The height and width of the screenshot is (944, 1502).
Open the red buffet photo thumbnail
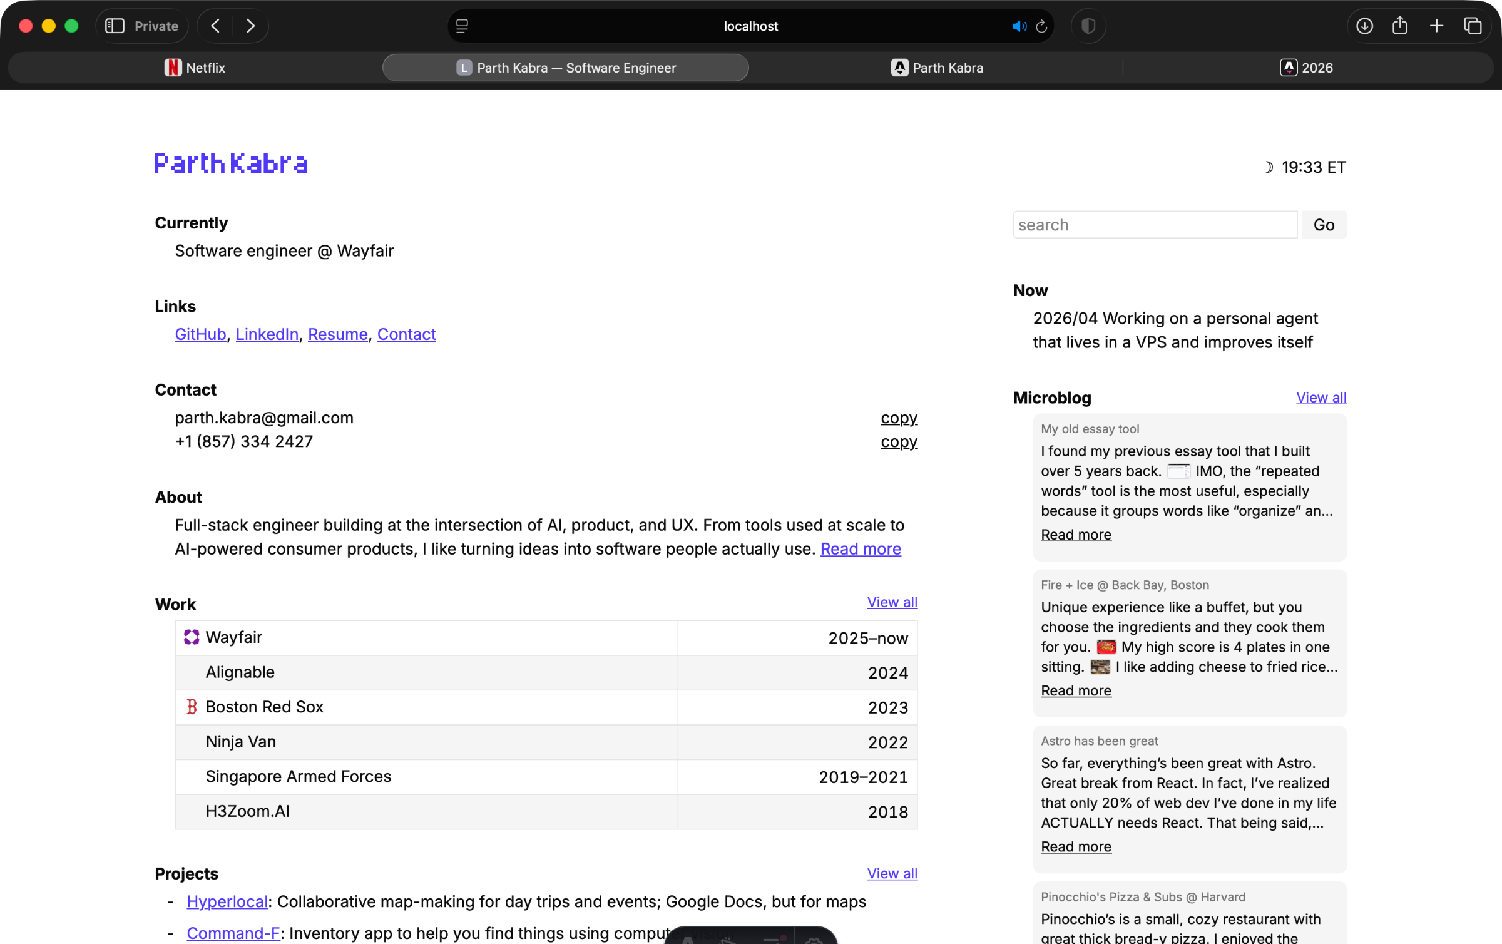click(1106, 647)
